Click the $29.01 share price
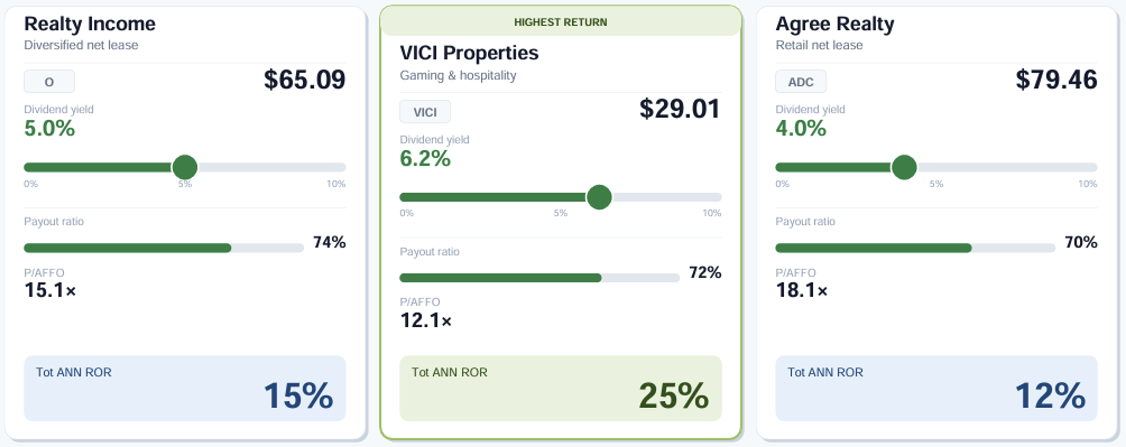Screen dimensions: 1126x447 click(x=680, y=109)
